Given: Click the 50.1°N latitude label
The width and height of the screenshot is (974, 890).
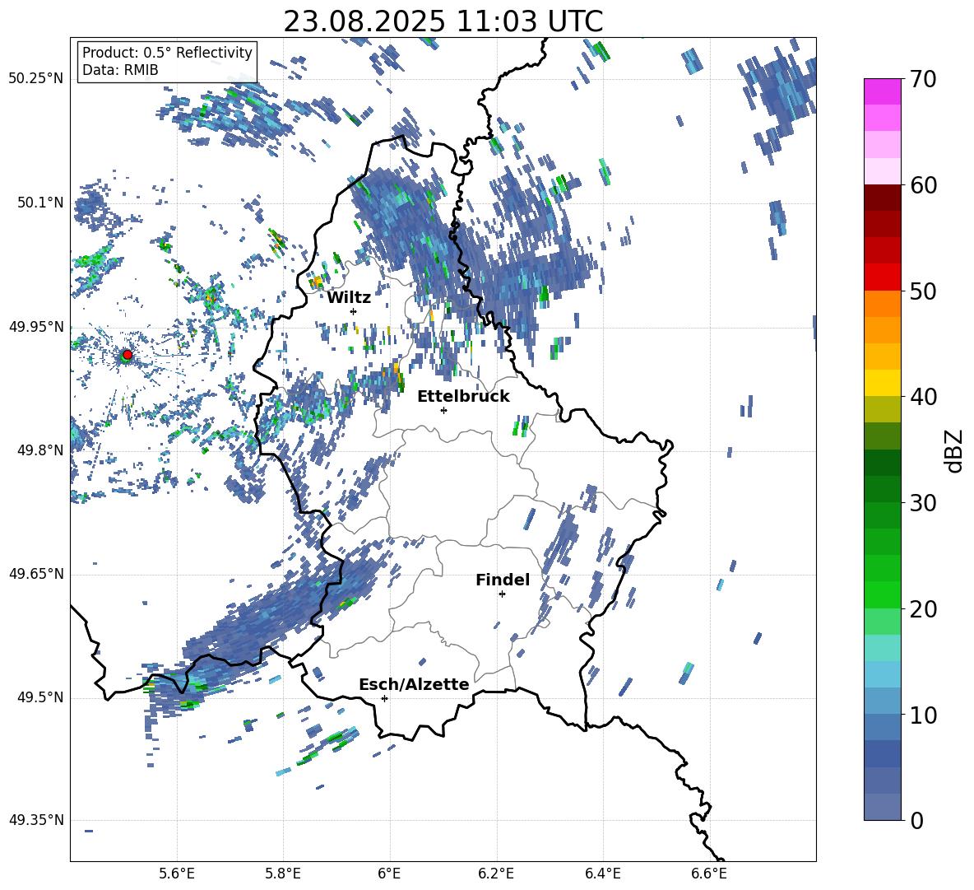Looking at the screenshot, I should pos(39,203).
